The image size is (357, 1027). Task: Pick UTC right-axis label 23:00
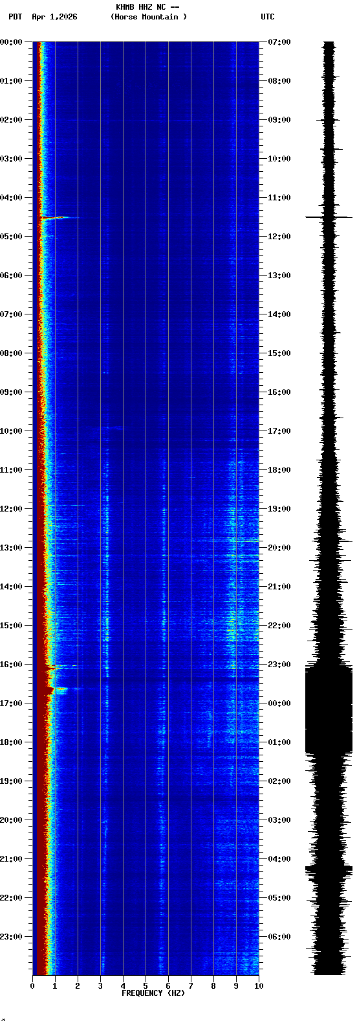[279, 665]
